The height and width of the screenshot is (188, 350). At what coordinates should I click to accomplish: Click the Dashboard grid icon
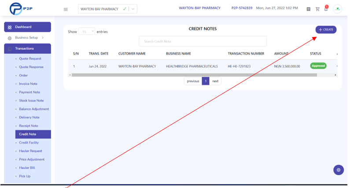[10, 27]
